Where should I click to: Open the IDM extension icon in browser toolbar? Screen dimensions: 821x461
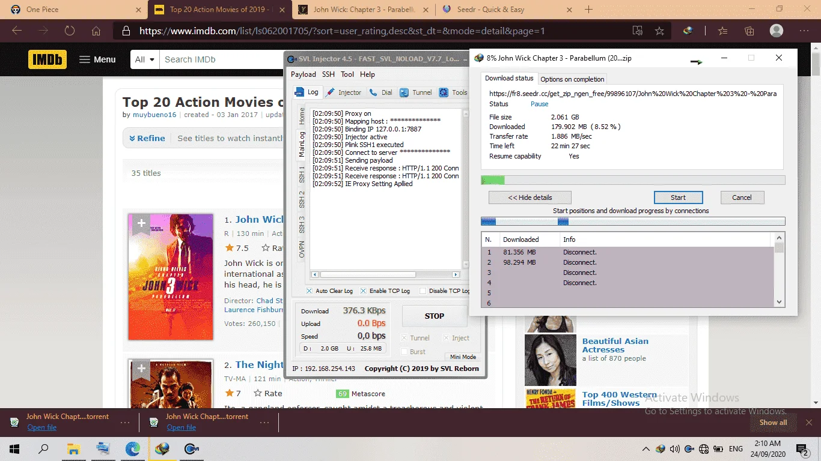click(x=689, y=31)
